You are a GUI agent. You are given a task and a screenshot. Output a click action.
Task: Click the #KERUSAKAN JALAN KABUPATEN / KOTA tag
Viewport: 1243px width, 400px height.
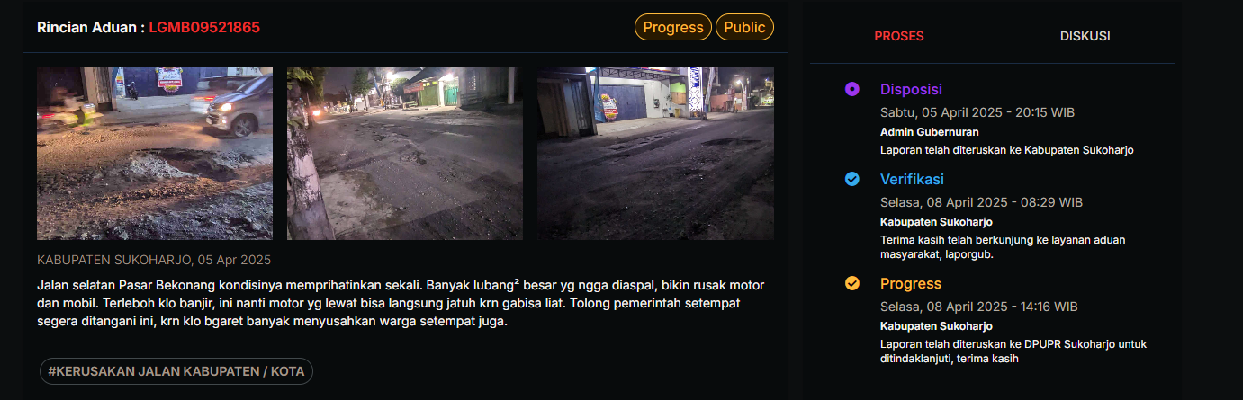point(176,371)
